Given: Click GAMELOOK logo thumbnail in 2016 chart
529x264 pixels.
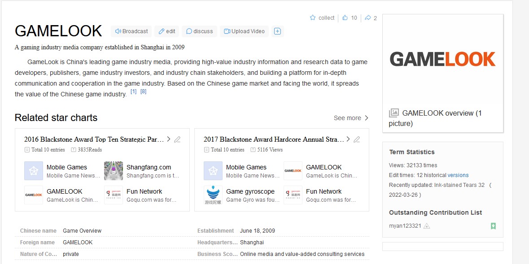Looking at the screenshot, I should tap(34, 195).
